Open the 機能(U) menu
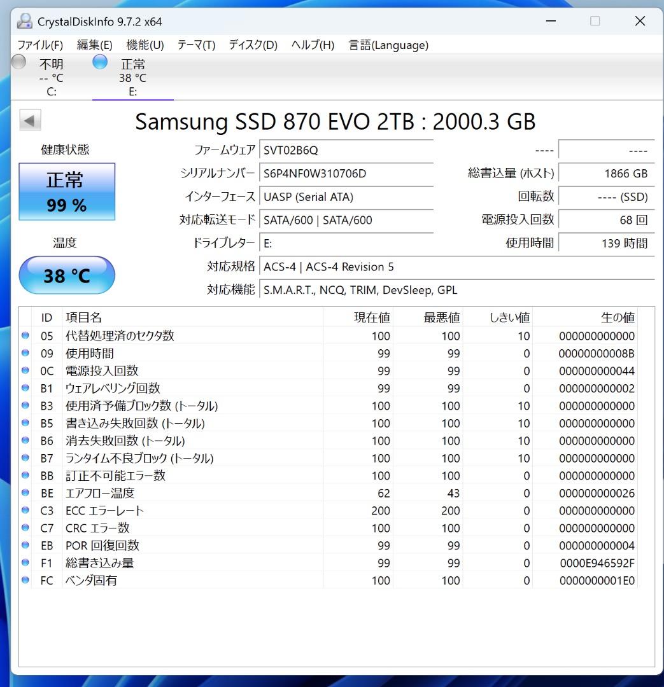This screenshot has height=687, width=664. [x=144, y=45]
